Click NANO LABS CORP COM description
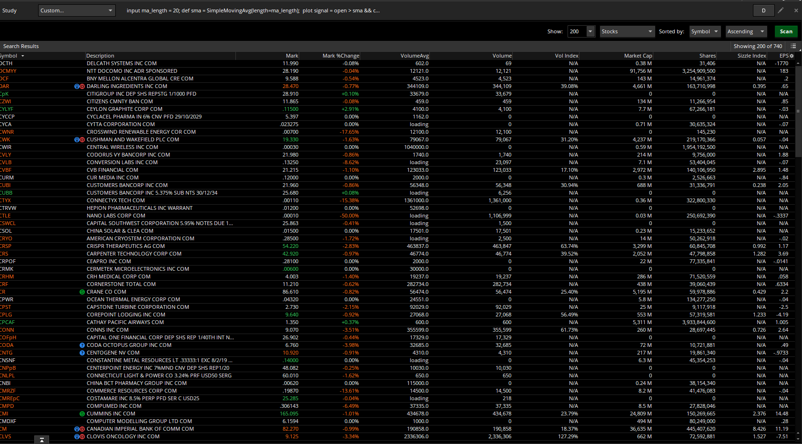802x444 pixels. pos(116,216)
